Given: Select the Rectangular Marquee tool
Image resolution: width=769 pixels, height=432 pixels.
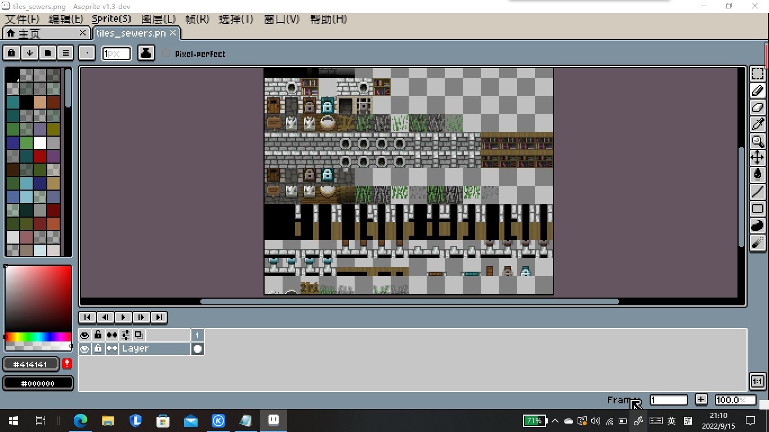Looking at the screenshot, I should [x=758, y=74].
